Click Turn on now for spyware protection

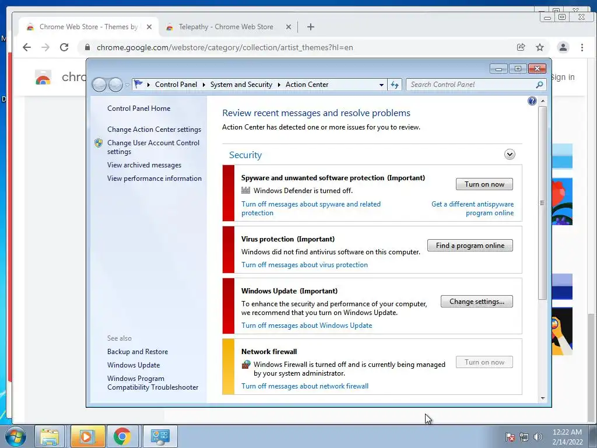click(484, 184)
